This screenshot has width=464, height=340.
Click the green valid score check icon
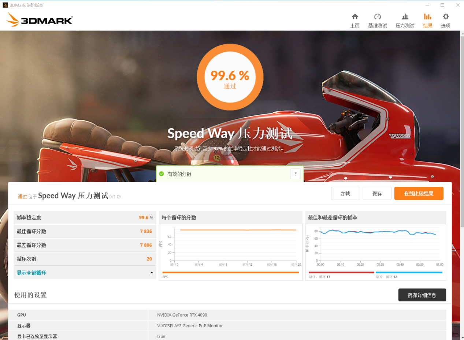(162, 174)
